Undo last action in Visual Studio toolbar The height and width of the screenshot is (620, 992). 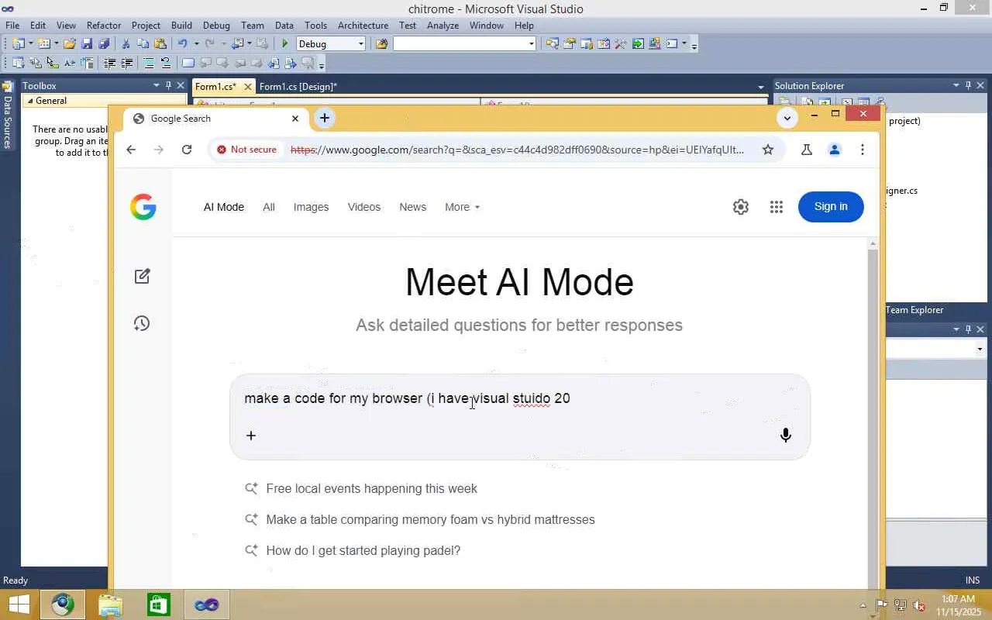point(182,44)
